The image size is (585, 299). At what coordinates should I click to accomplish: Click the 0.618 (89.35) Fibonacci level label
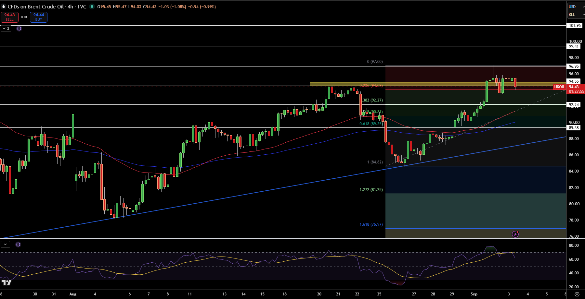coord(371,124)
